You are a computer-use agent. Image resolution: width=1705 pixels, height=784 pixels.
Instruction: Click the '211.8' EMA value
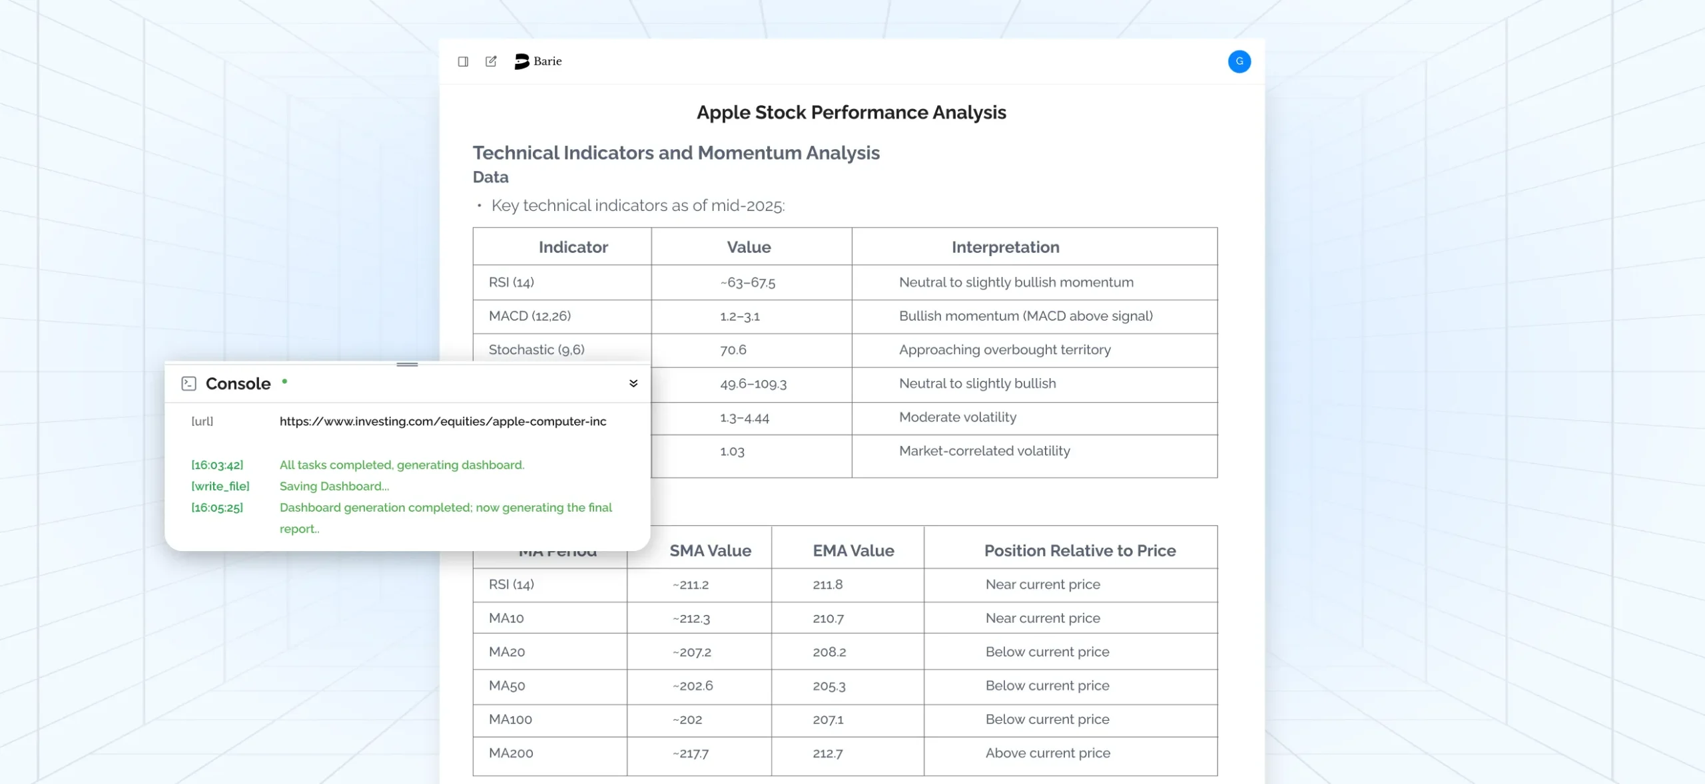[x=827, y=585]
